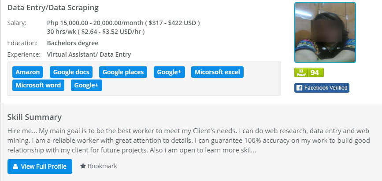
Task: Click the ID Proof badge label
Action: pyautogui.click(x=300, y=72)
